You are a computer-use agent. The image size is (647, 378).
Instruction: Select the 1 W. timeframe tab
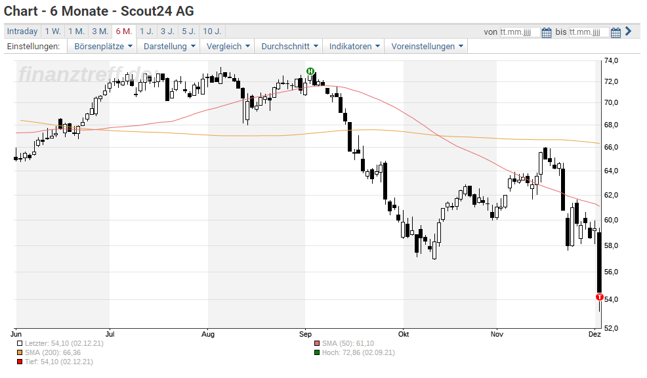pyautogui.click(x=52, y=31)
